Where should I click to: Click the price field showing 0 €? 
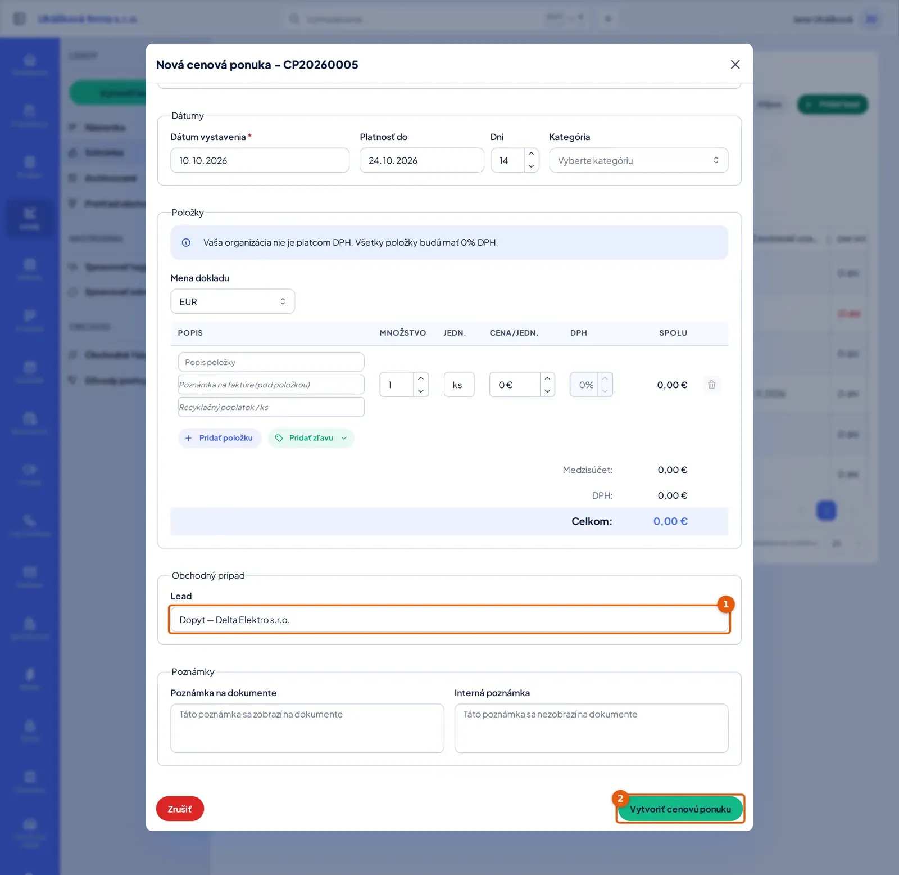[x=515, y=385]
